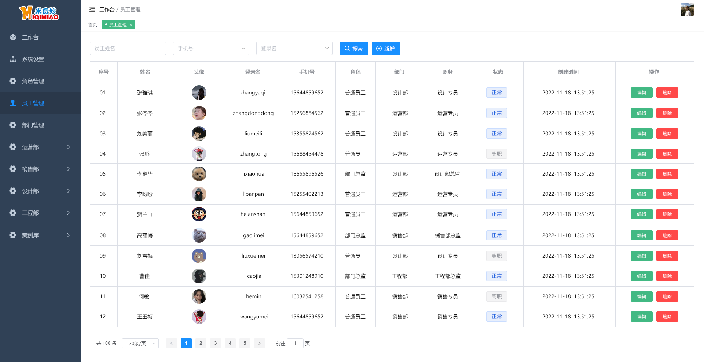
Task: Click the 工作台 breadcrumb link
Action: click(x=107, y=10)
